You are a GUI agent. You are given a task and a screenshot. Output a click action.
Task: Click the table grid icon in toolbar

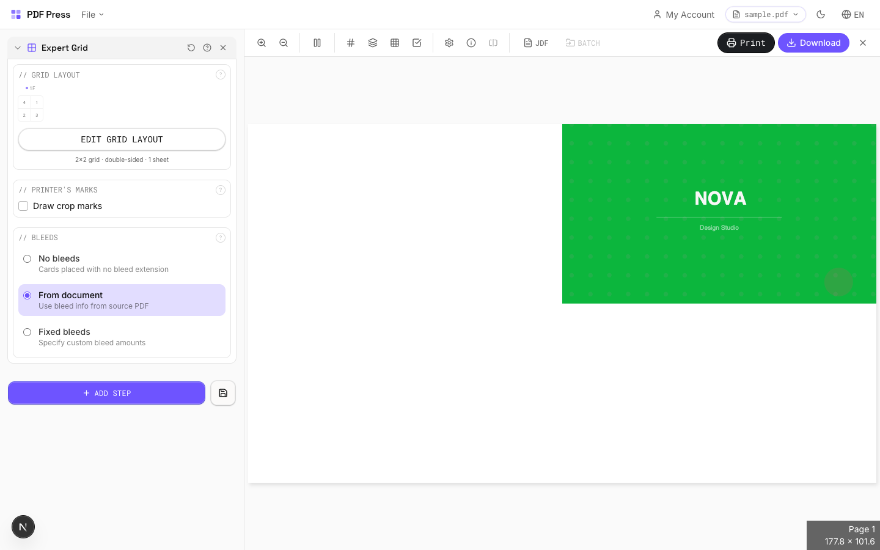coord(395,43)
